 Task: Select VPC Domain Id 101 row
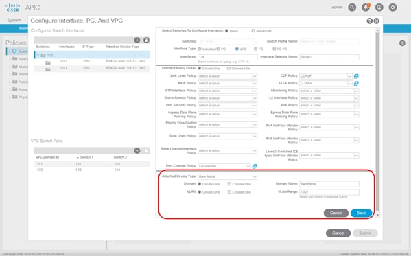[x=92, y=164]
